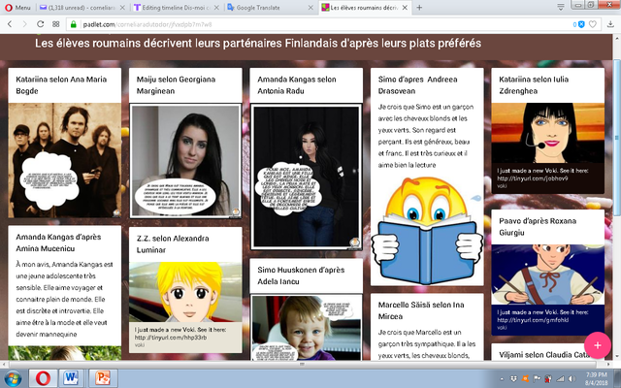The height and width of the screenshot is (388, 621).
Task: Close the Les élèves roumains tab
Action: 405,7
